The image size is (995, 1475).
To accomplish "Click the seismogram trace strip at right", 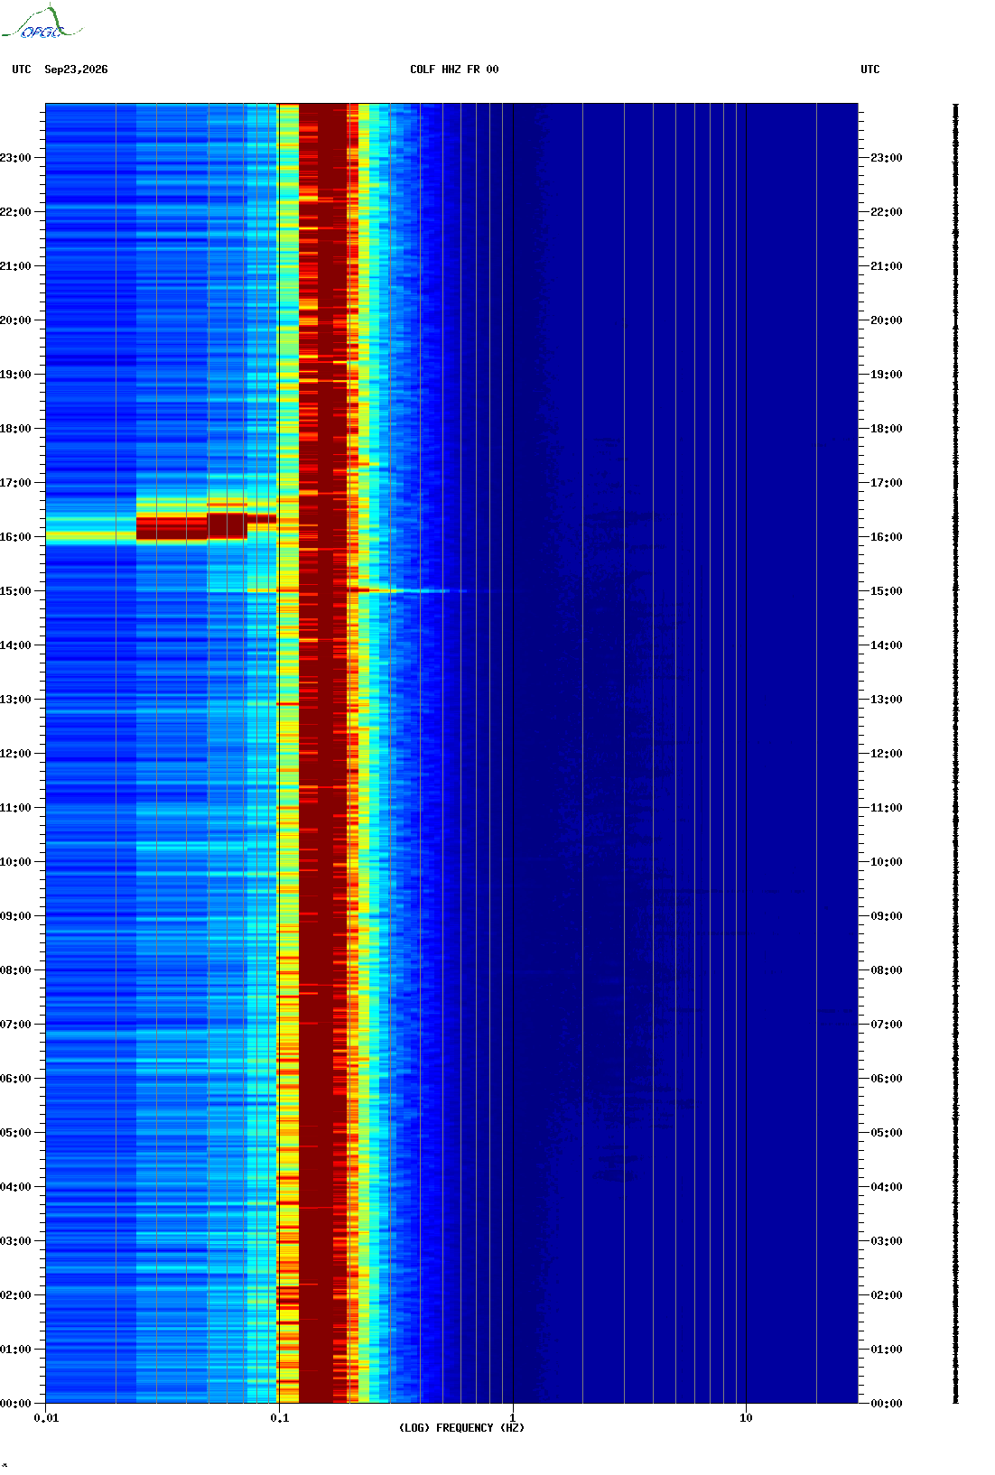I will click(956, 753).
